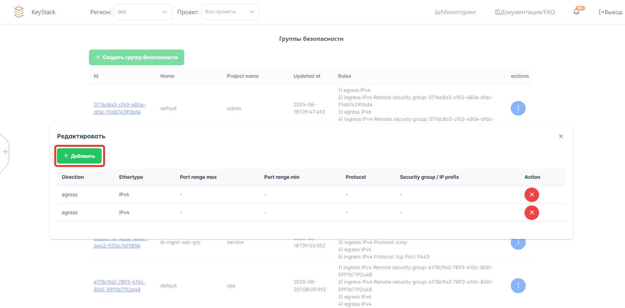Open the Мониторинг menu item

point(455,12)
